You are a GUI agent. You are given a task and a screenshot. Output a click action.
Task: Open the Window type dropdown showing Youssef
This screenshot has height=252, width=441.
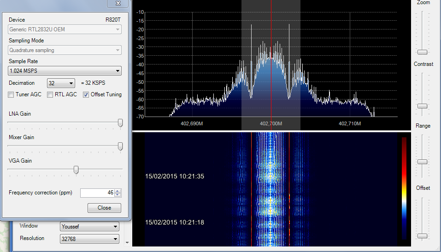click(89, 227)
